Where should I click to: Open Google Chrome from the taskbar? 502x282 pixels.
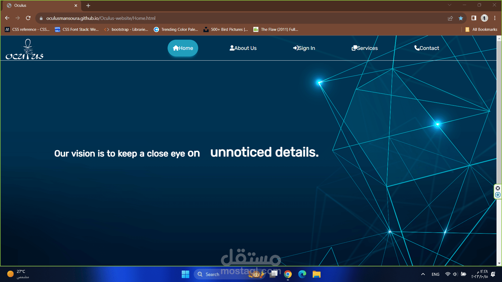tap(288, 274)
